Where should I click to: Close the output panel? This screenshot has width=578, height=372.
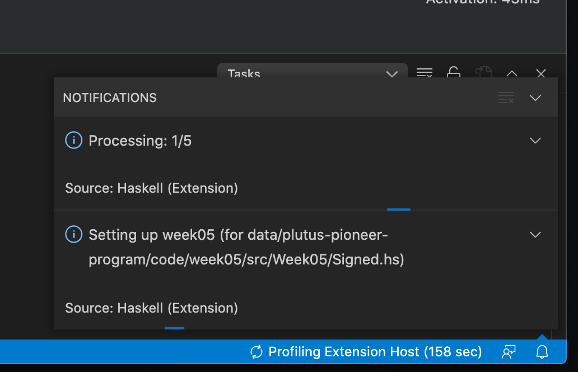(x=541, y=73)
